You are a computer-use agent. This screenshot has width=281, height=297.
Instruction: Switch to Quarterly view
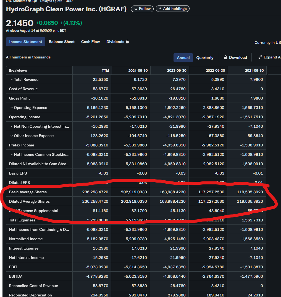[205, 58]
